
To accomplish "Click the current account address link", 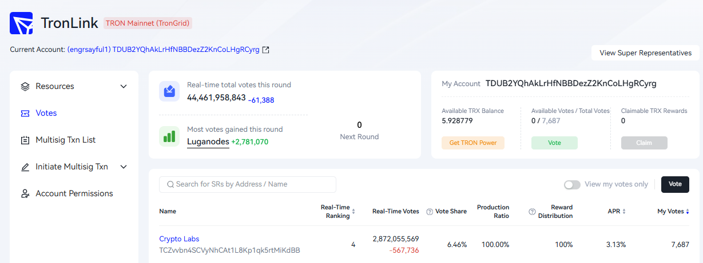I will pyautogui.click(x=163, y=50).
